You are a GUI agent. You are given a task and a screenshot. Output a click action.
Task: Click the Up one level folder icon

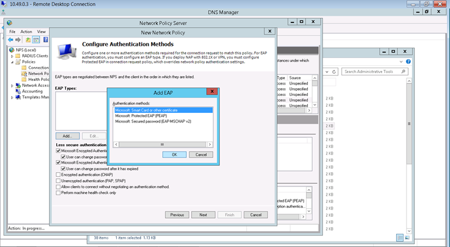tap(28, 40)
